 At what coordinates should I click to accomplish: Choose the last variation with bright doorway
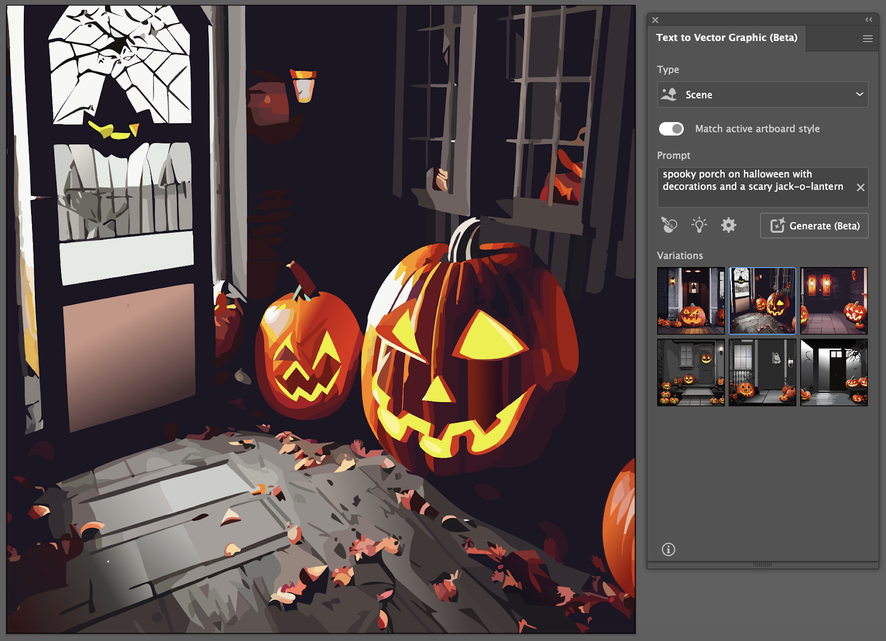point(833,372)
